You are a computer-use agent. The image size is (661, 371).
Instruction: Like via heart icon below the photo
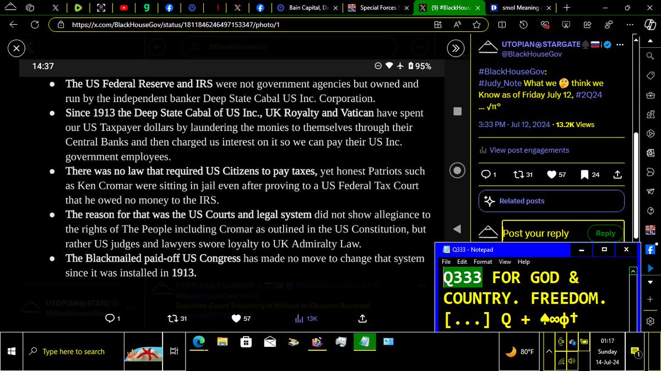tap(236, 318)
